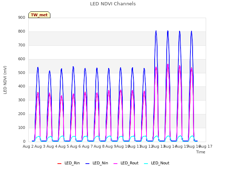The image size is (227, 170).
Task: Click the y-axis label LED NDVI (mV)
Action: [x=5, y=80]
